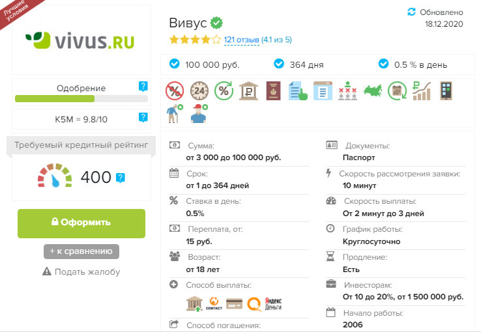
Task: Click the green Оформить button
Action: pos(81,223)
